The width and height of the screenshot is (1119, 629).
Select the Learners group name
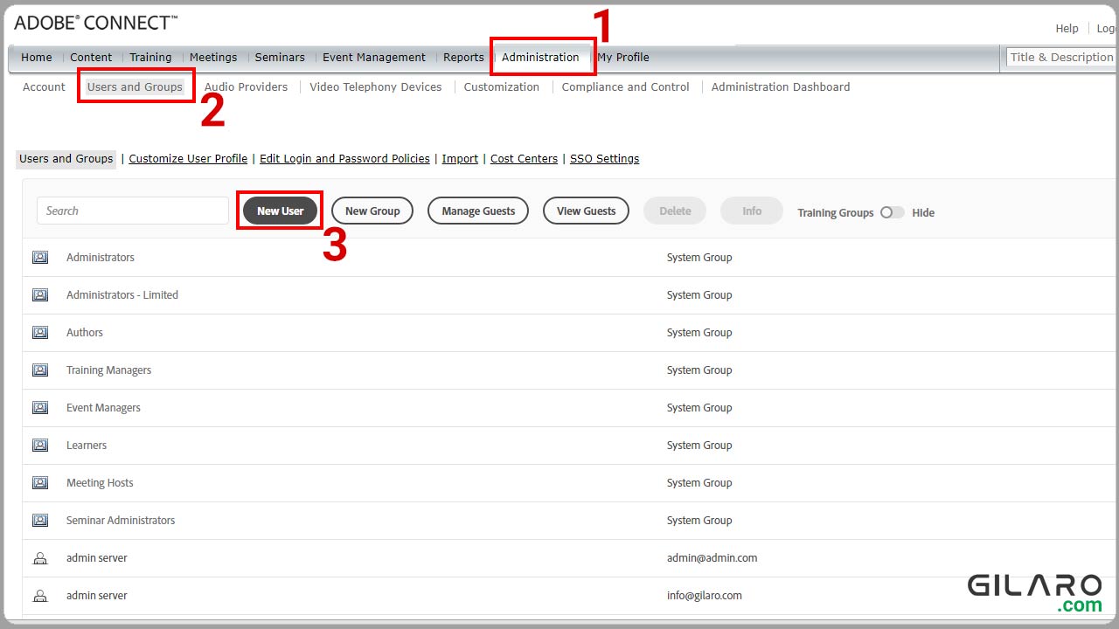87,446
